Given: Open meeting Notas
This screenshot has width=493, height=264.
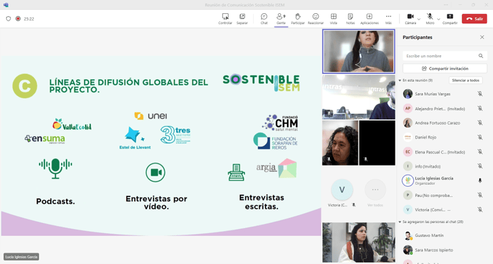Looking at the screenshot, I should (x=350, y=19).
